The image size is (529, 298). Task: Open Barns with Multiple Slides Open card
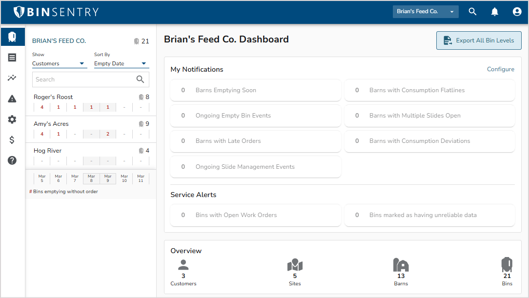click(x=429, y=115)
